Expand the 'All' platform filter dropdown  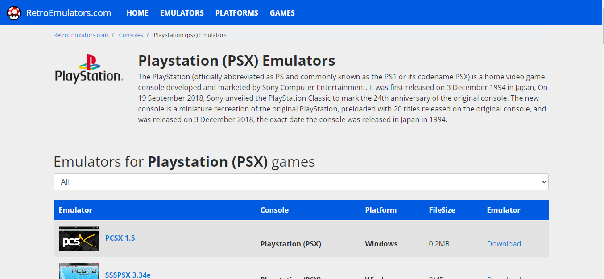[301, 182]
